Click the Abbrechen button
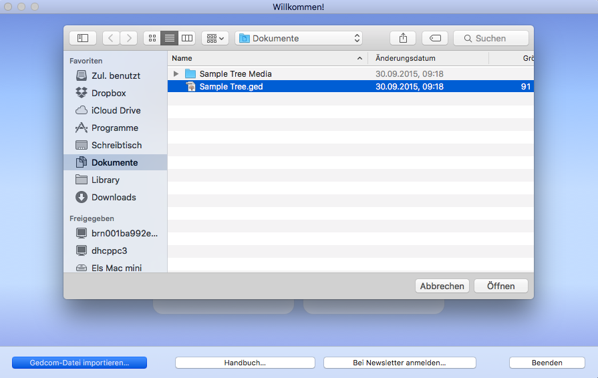598x378 pixels. 442,286
